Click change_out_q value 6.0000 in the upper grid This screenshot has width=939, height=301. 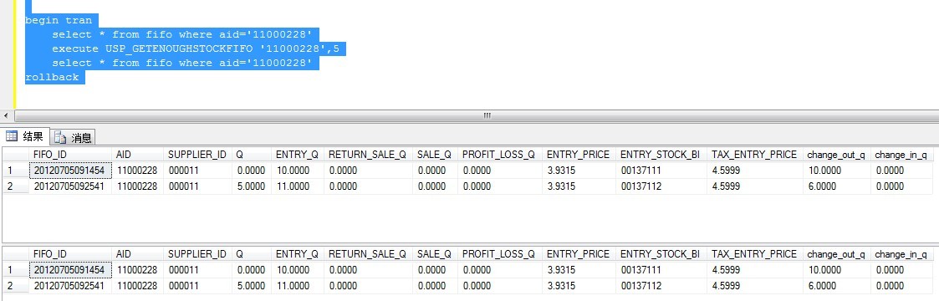tap(836, 186)
